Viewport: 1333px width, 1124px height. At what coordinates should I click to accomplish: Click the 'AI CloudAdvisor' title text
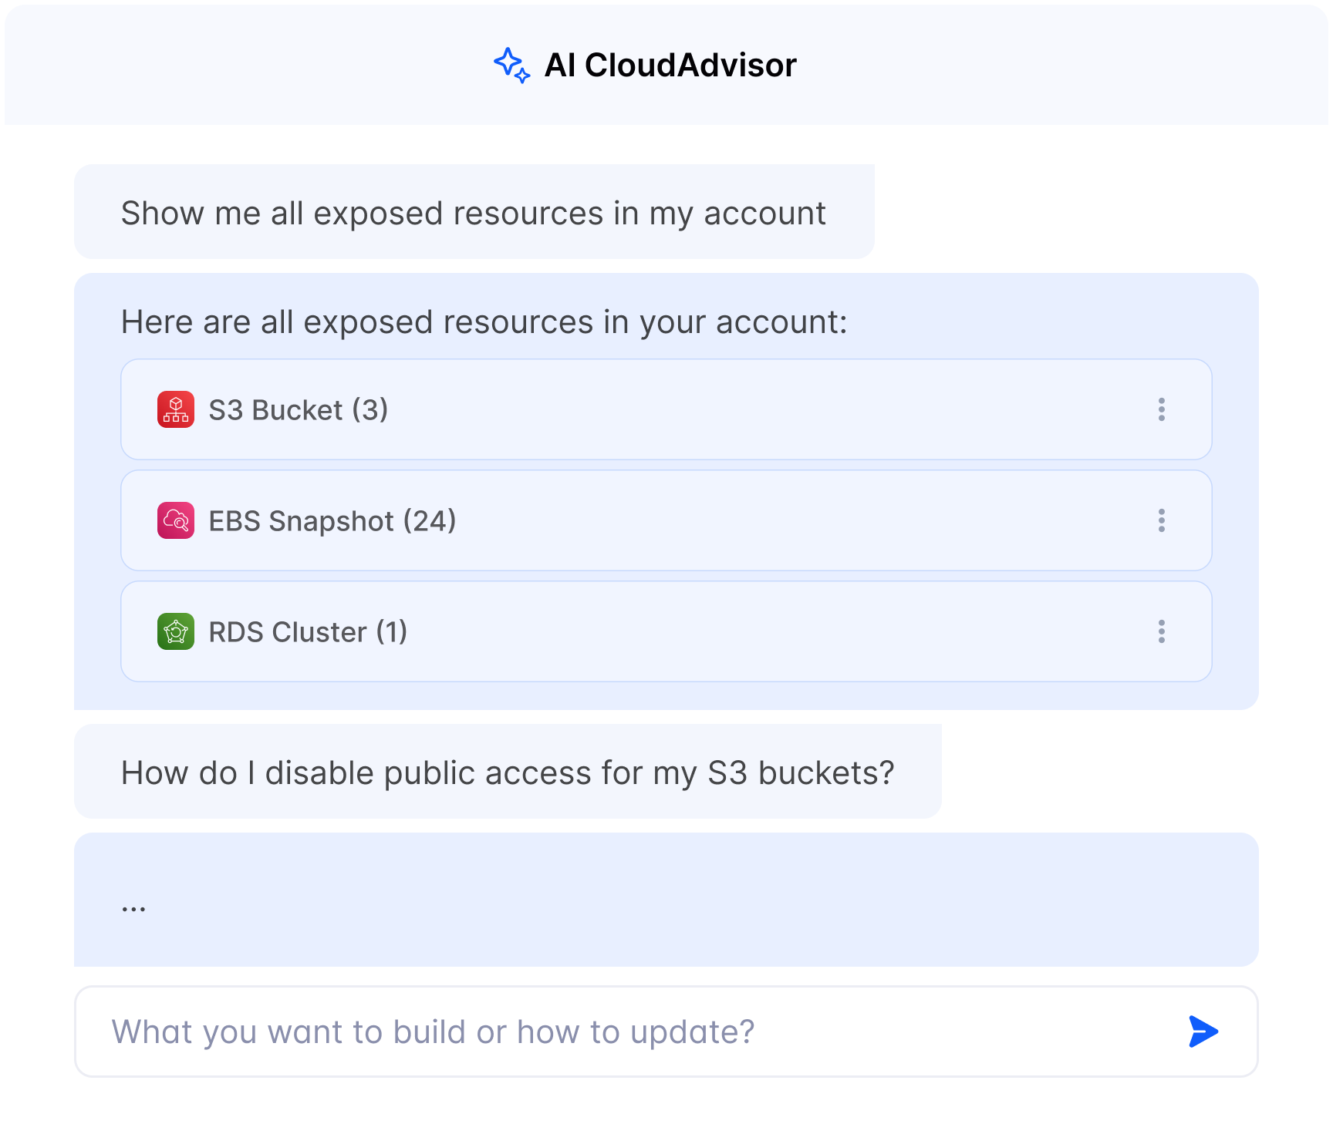pyautogui.click(x=670, y=66)
